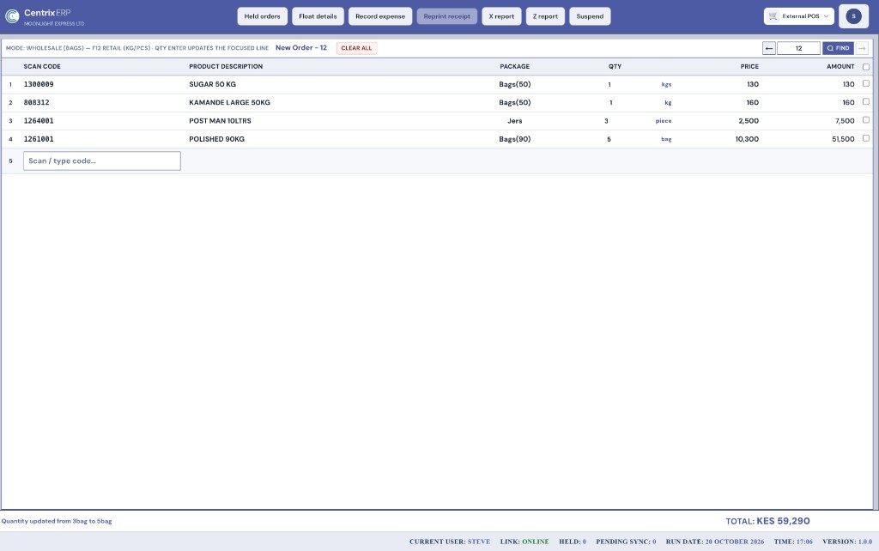Viewport: 879px width, 551px height.
Task: Click product POST MAN 10LTRS
Action: (x=220, y=120)
